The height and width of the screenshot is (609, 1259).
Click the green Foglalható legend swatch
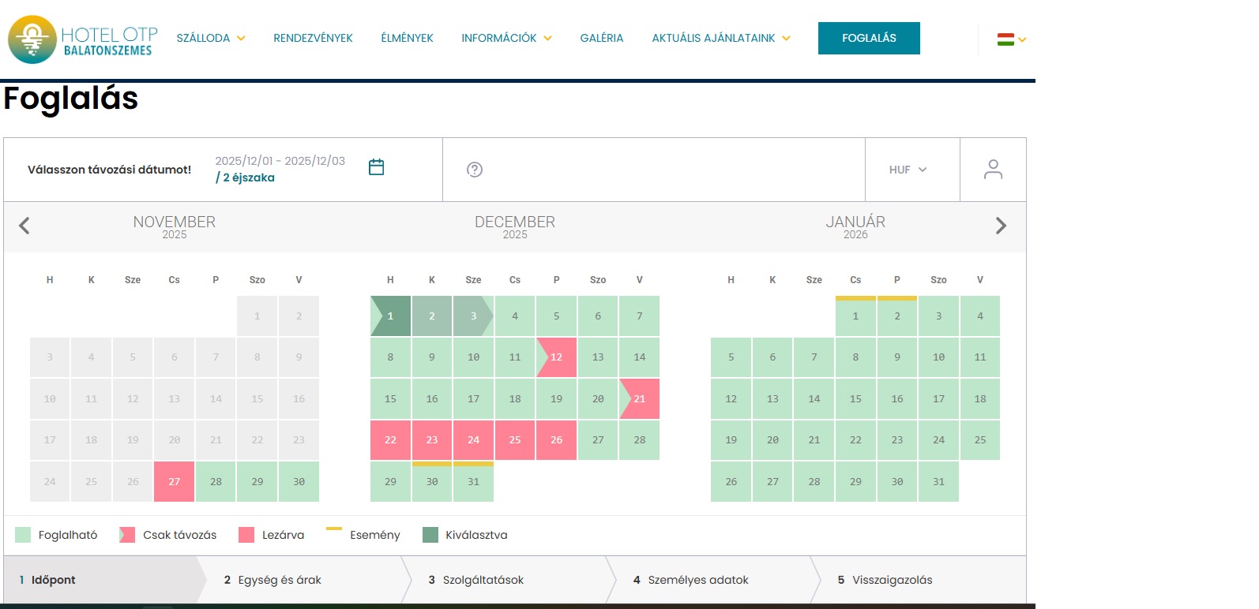(x=23, y=535)
